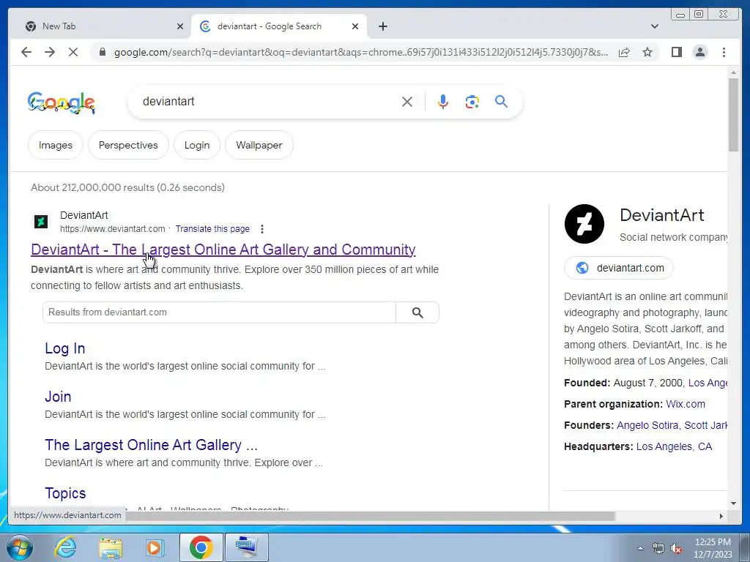Select Chrome icon in taskbar

tap(201, 547)
